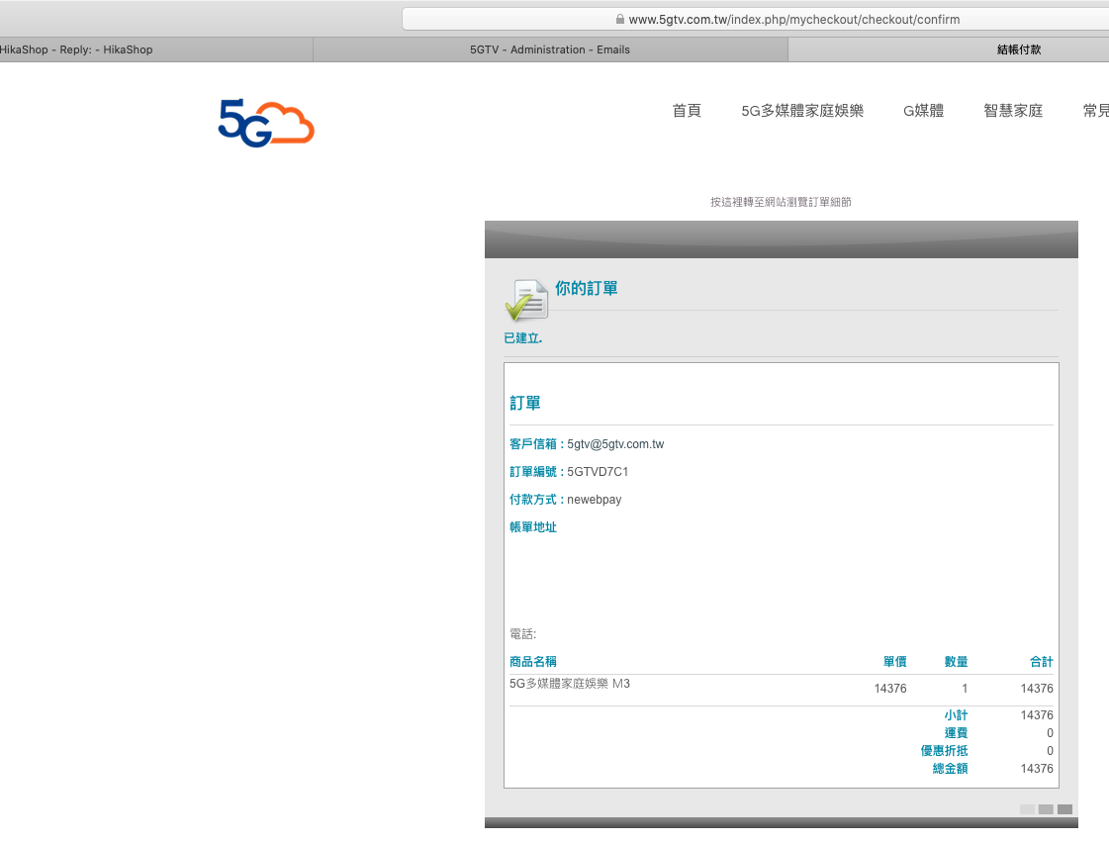Open the 5G多媒體家庭娛樂 menu item
Image resolution: width=1109 pixels, height=844 pixels.
[802, 111]
